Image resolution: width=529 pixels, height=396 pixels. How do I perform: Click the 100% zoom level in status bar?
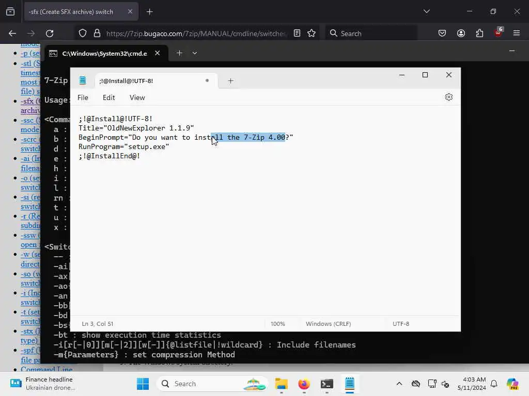(277, 324)
